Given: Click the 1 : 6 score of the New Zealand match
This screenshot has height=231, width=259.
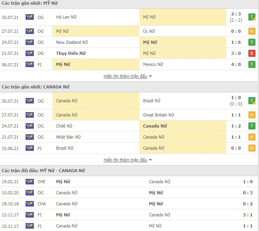Looking at the screenshot, I should [x=236, y=42].
